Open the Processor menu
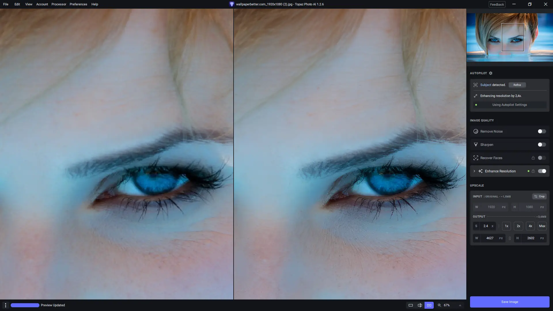 point(59,4)
